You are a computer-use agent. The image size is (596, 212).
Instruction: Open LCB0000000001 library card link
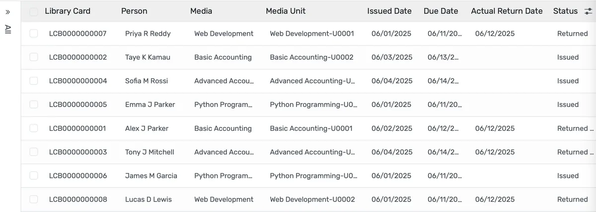(x=77, y=129)
